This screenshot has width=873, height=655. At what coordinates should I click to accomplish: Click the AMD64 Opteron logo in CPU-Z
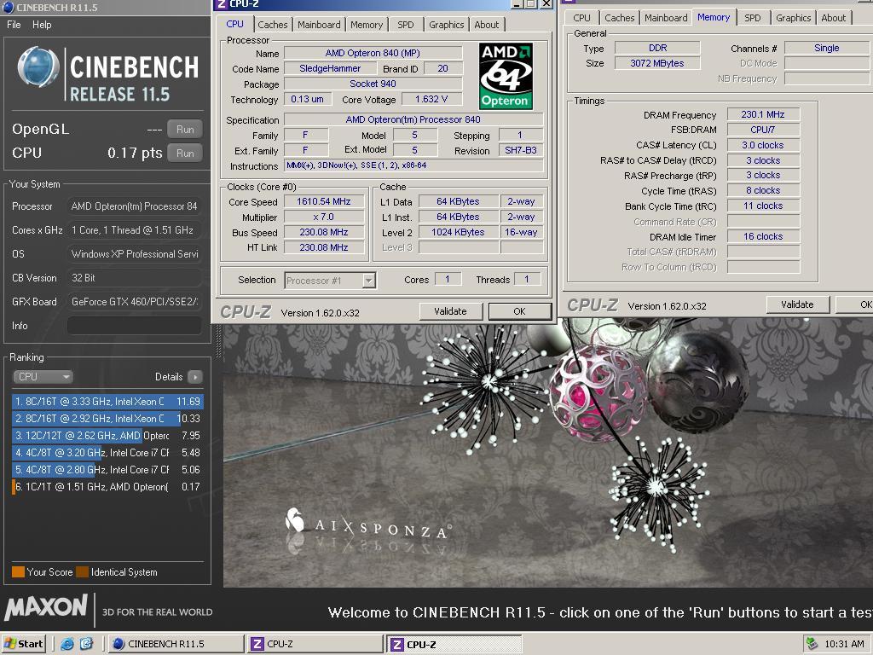click(x=506, y=76)
